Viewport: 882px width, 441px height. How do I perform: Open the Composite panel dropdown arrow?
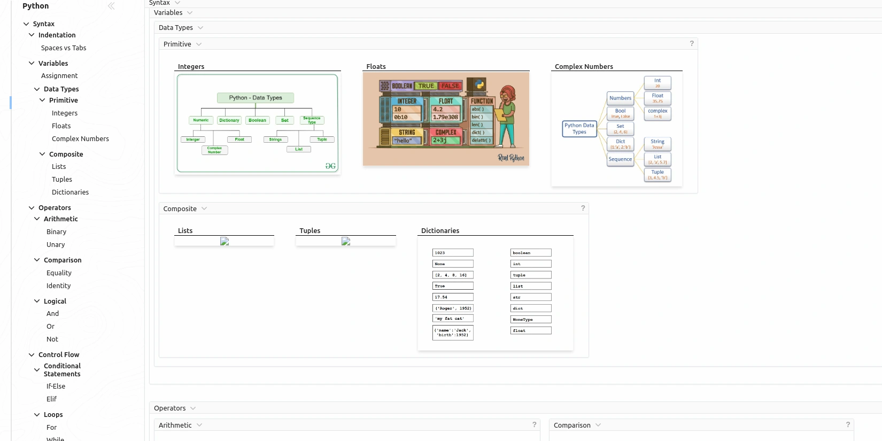tap(204, 209)
